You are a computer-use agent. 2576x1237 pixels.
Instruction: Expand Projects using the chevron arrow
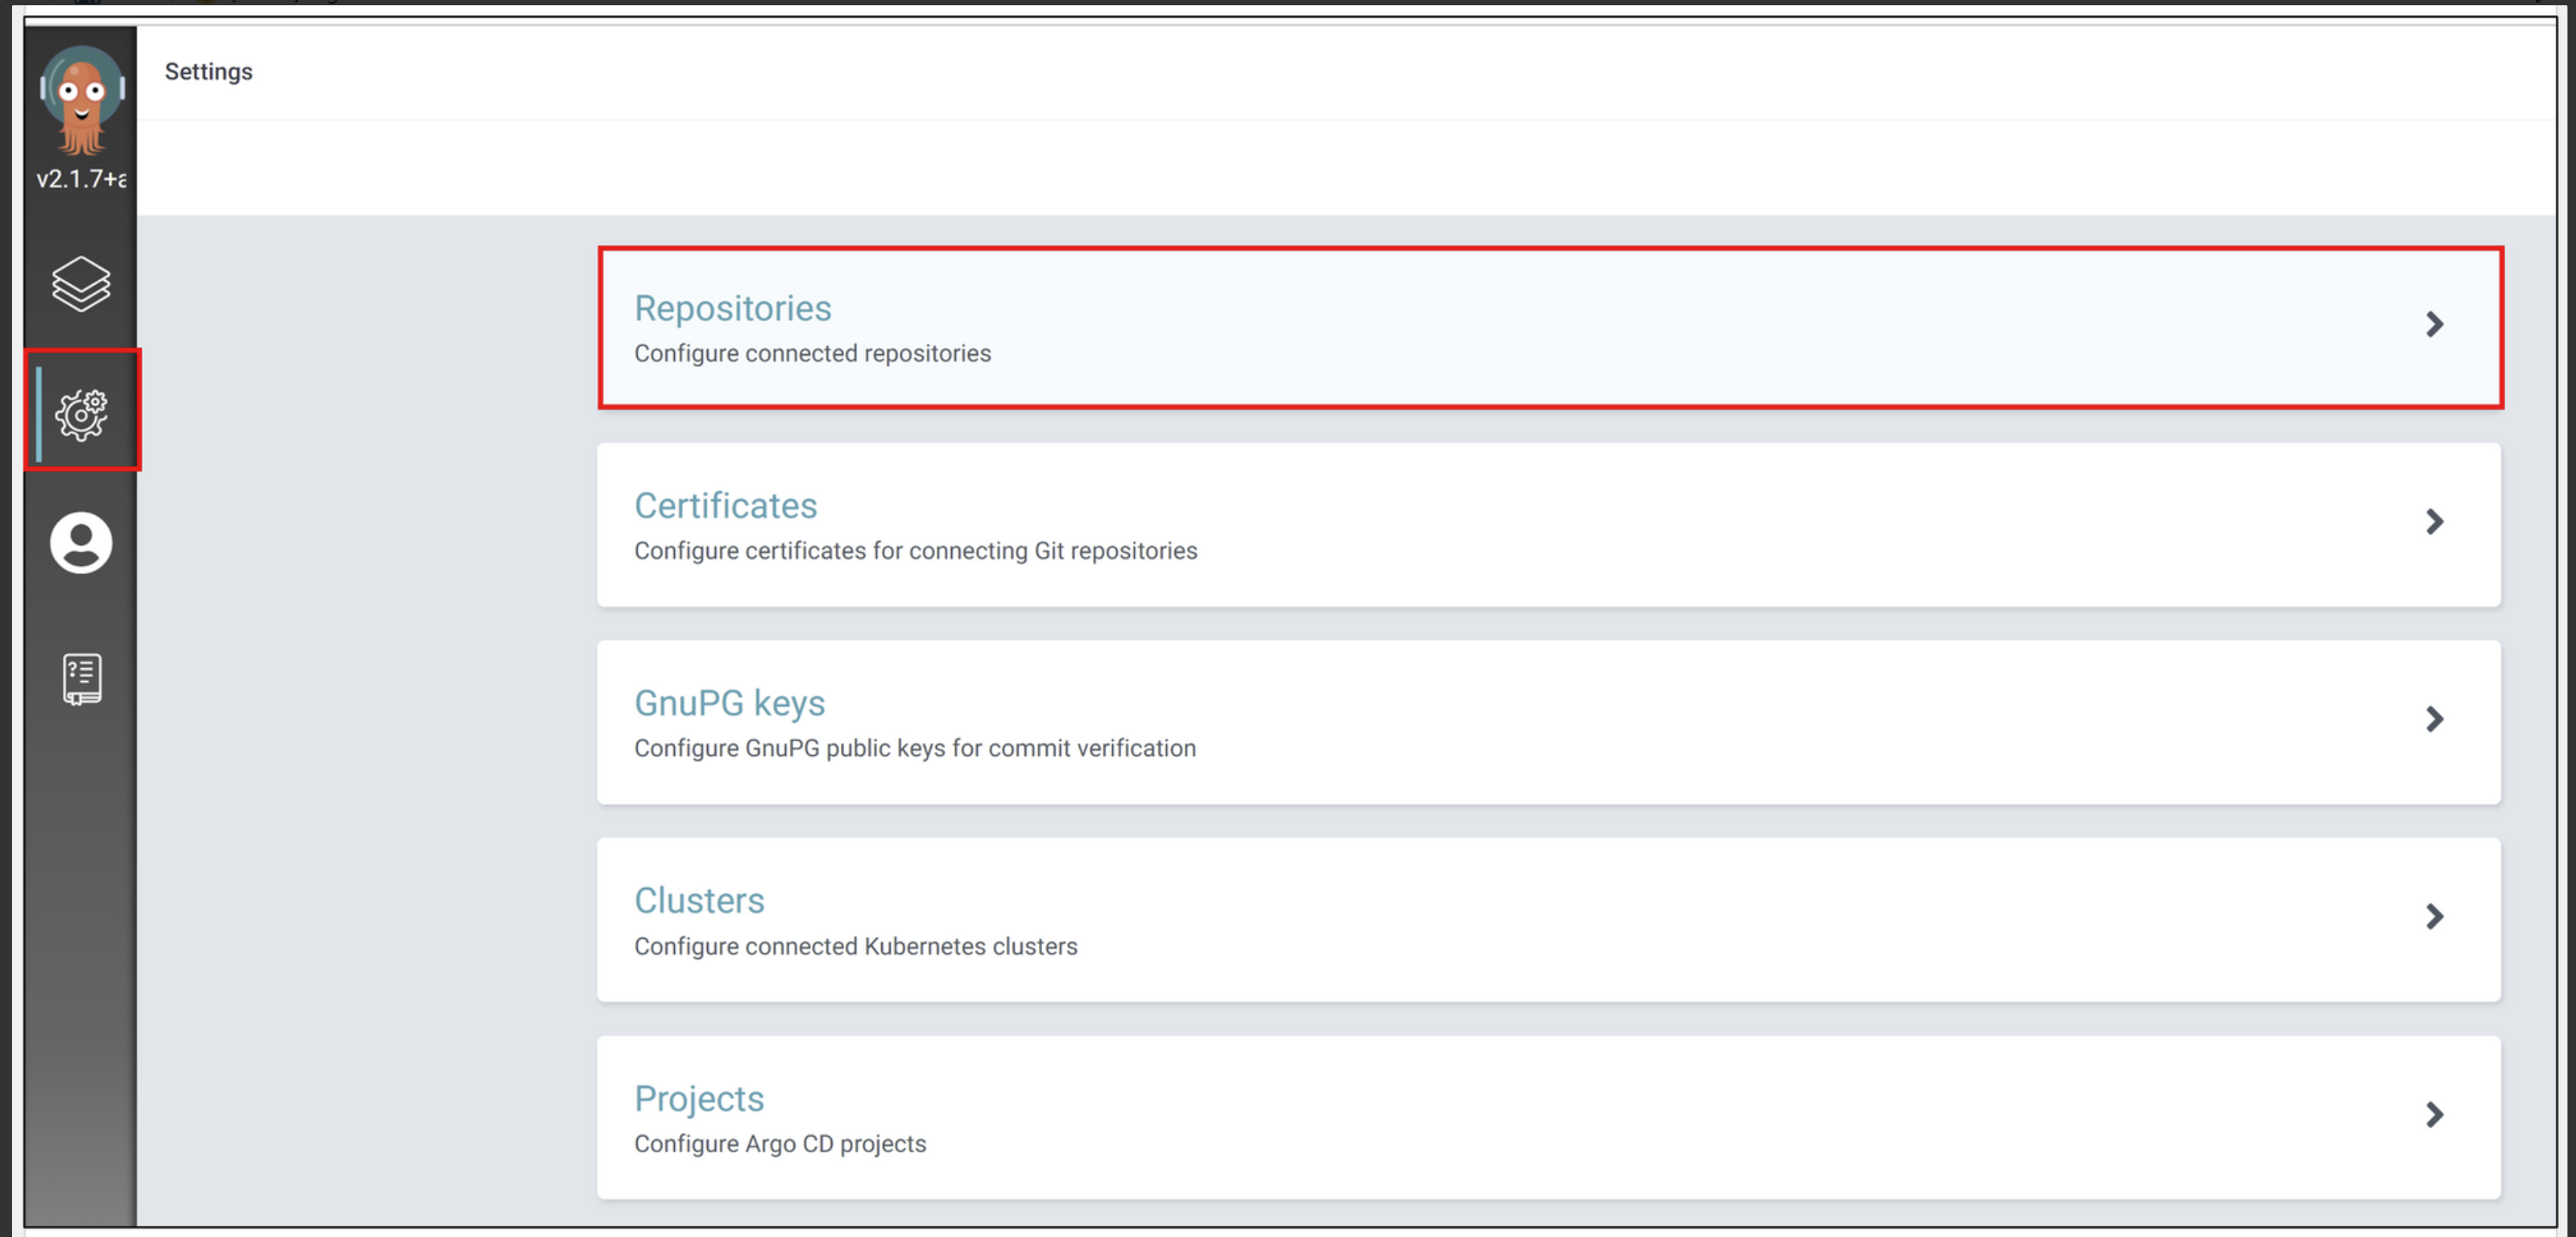point(2434,1114)
